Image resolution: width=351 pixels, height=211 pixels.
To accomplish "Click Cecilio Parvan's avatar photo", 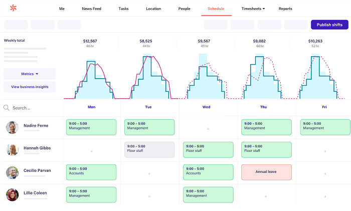I will point(12,172).
